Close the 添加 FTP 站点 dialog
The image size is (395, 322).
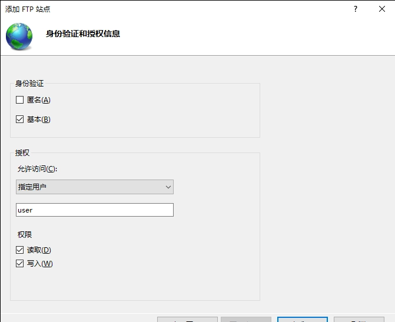382,9
